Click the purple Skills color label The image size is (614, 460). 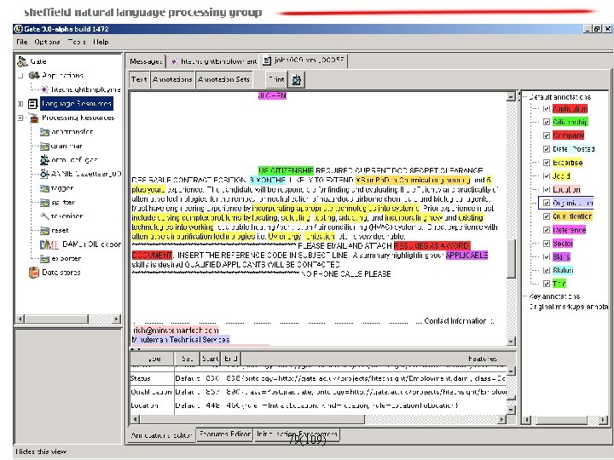click(561, 257)
